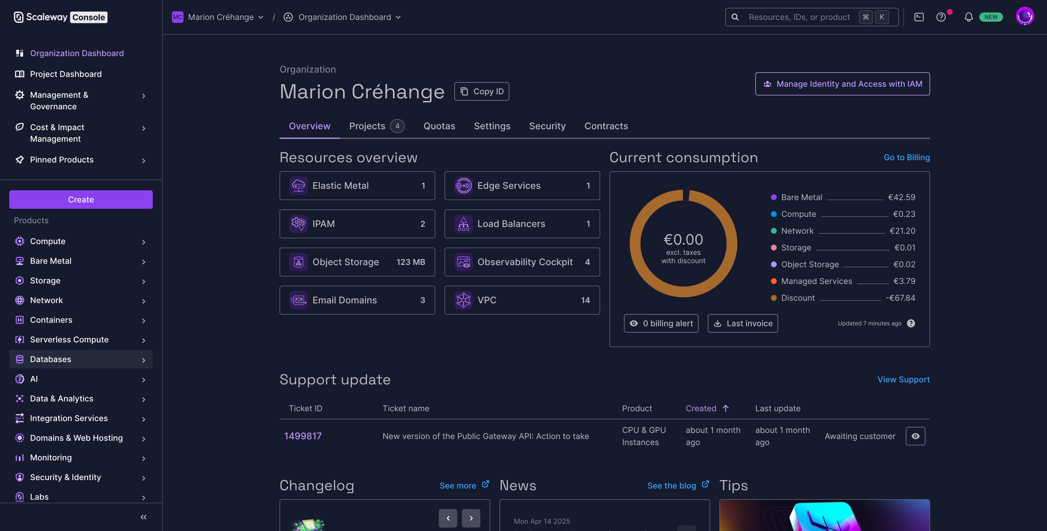Switch to the Contracts tab
The image size is (1047, 531).
(606, 126)
